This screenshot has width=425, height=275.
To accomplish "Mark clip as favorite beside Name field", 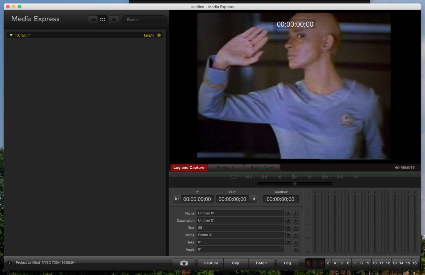I will [288, 213].
